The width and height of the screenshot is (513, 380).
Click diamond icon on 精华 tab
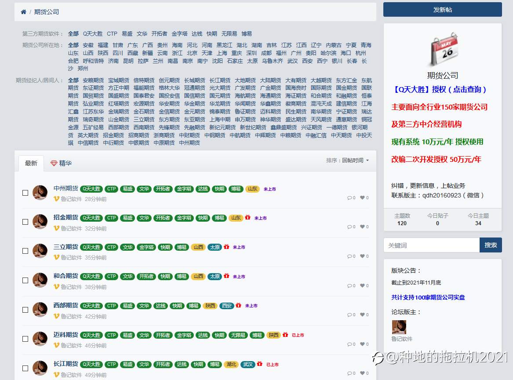54,163
